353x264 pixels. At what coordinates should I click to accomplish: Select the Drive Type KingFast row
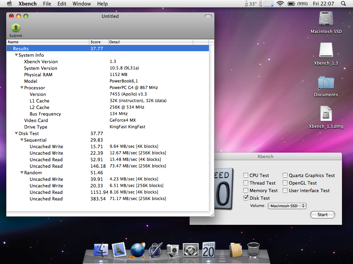(108, 127)
